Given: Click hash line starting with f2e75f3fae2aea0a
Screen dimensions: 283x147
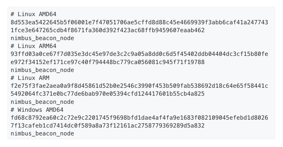Looking at the screenshot, I should (139, 86).
